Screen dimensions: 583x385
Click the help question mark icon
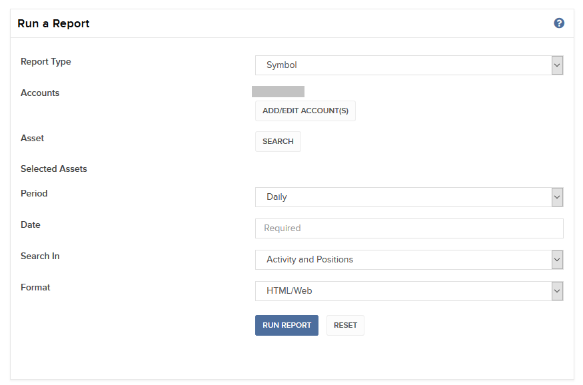click(x=559, y=23)
